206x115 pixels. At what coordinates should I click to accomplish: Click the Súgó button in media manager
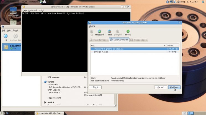[x=95, y=87]
